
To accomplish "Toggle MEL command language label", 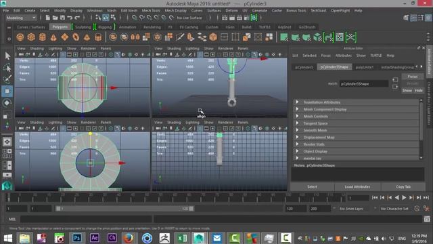I will pyautogui.click(x=12, y=219).
